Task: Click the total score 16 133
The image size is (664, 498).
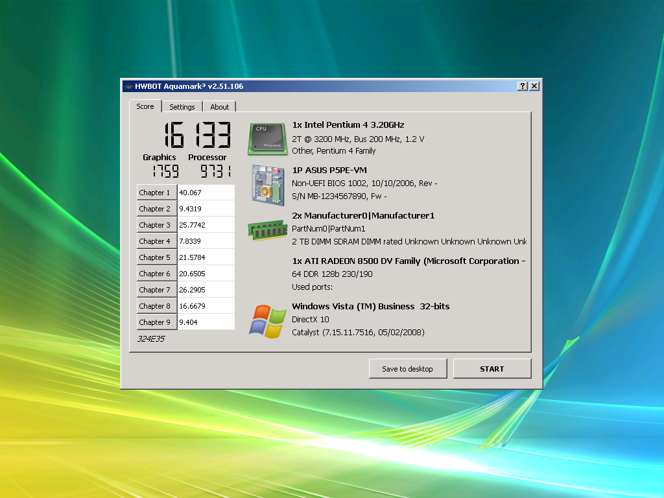Action: pos(198,135)
